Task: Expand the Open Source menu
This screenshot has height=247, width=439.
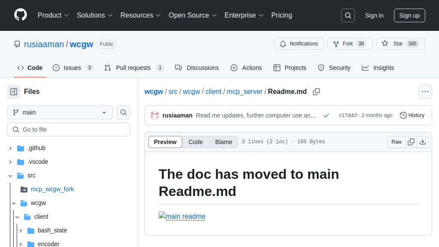Action: tap(192, 15)
